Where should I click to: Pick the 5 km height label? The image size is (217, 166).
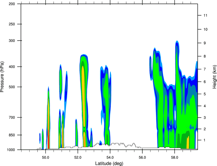(204, 94)
